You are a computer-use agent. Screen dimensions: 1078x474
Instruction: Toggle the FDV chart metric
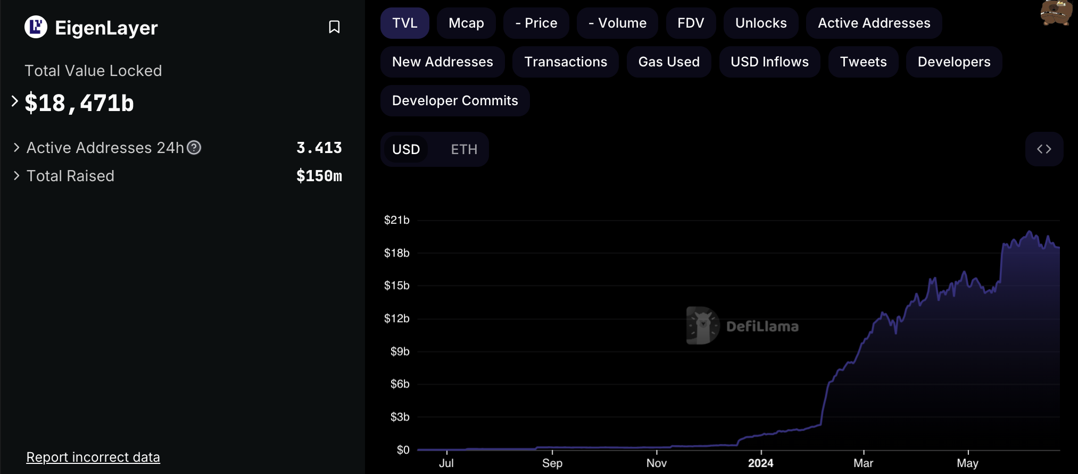691,23
